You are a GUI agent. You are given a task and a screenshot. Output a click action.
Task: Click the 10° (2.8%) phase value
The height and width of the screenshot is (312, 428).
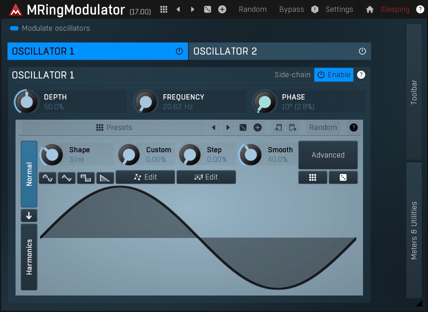[298, 107]
